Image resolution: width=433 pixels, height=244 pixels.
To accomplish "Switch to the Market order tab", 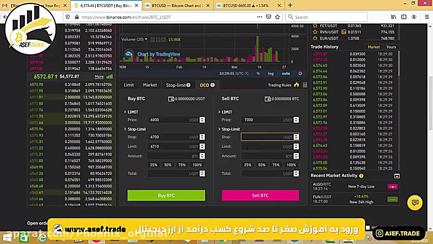I will (150, 85).
